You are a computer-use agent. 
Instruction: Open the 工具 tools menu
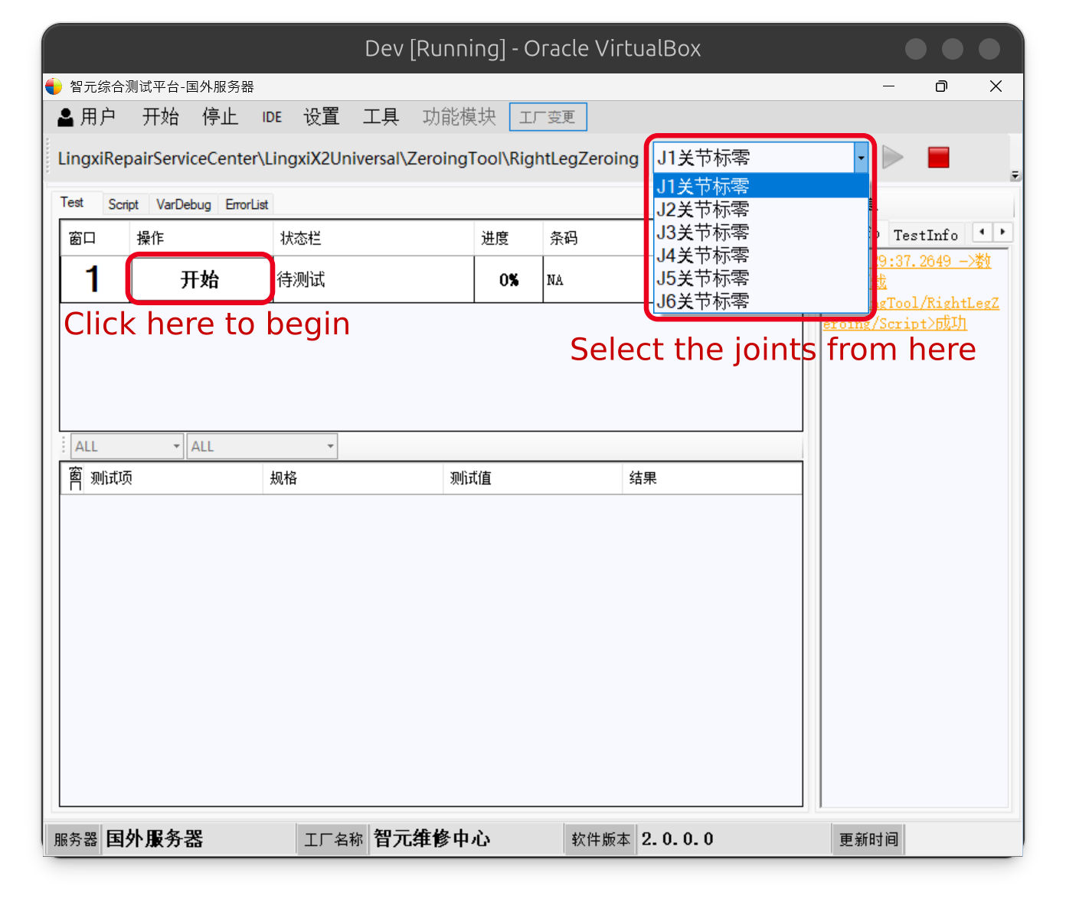[381, 117]
